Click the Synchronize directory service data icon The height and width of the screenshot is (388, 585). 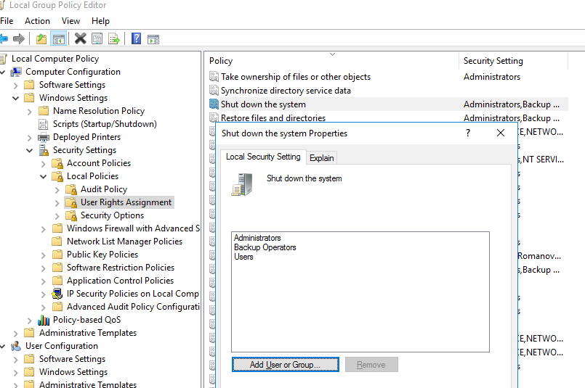pos(214,91)
